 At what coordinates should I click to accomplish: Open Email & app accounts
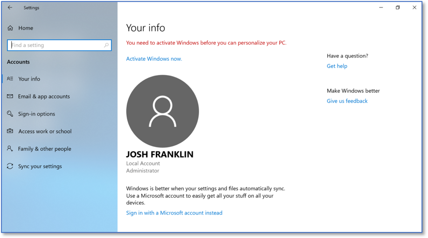pyautogui.click(x=44, y=96)
